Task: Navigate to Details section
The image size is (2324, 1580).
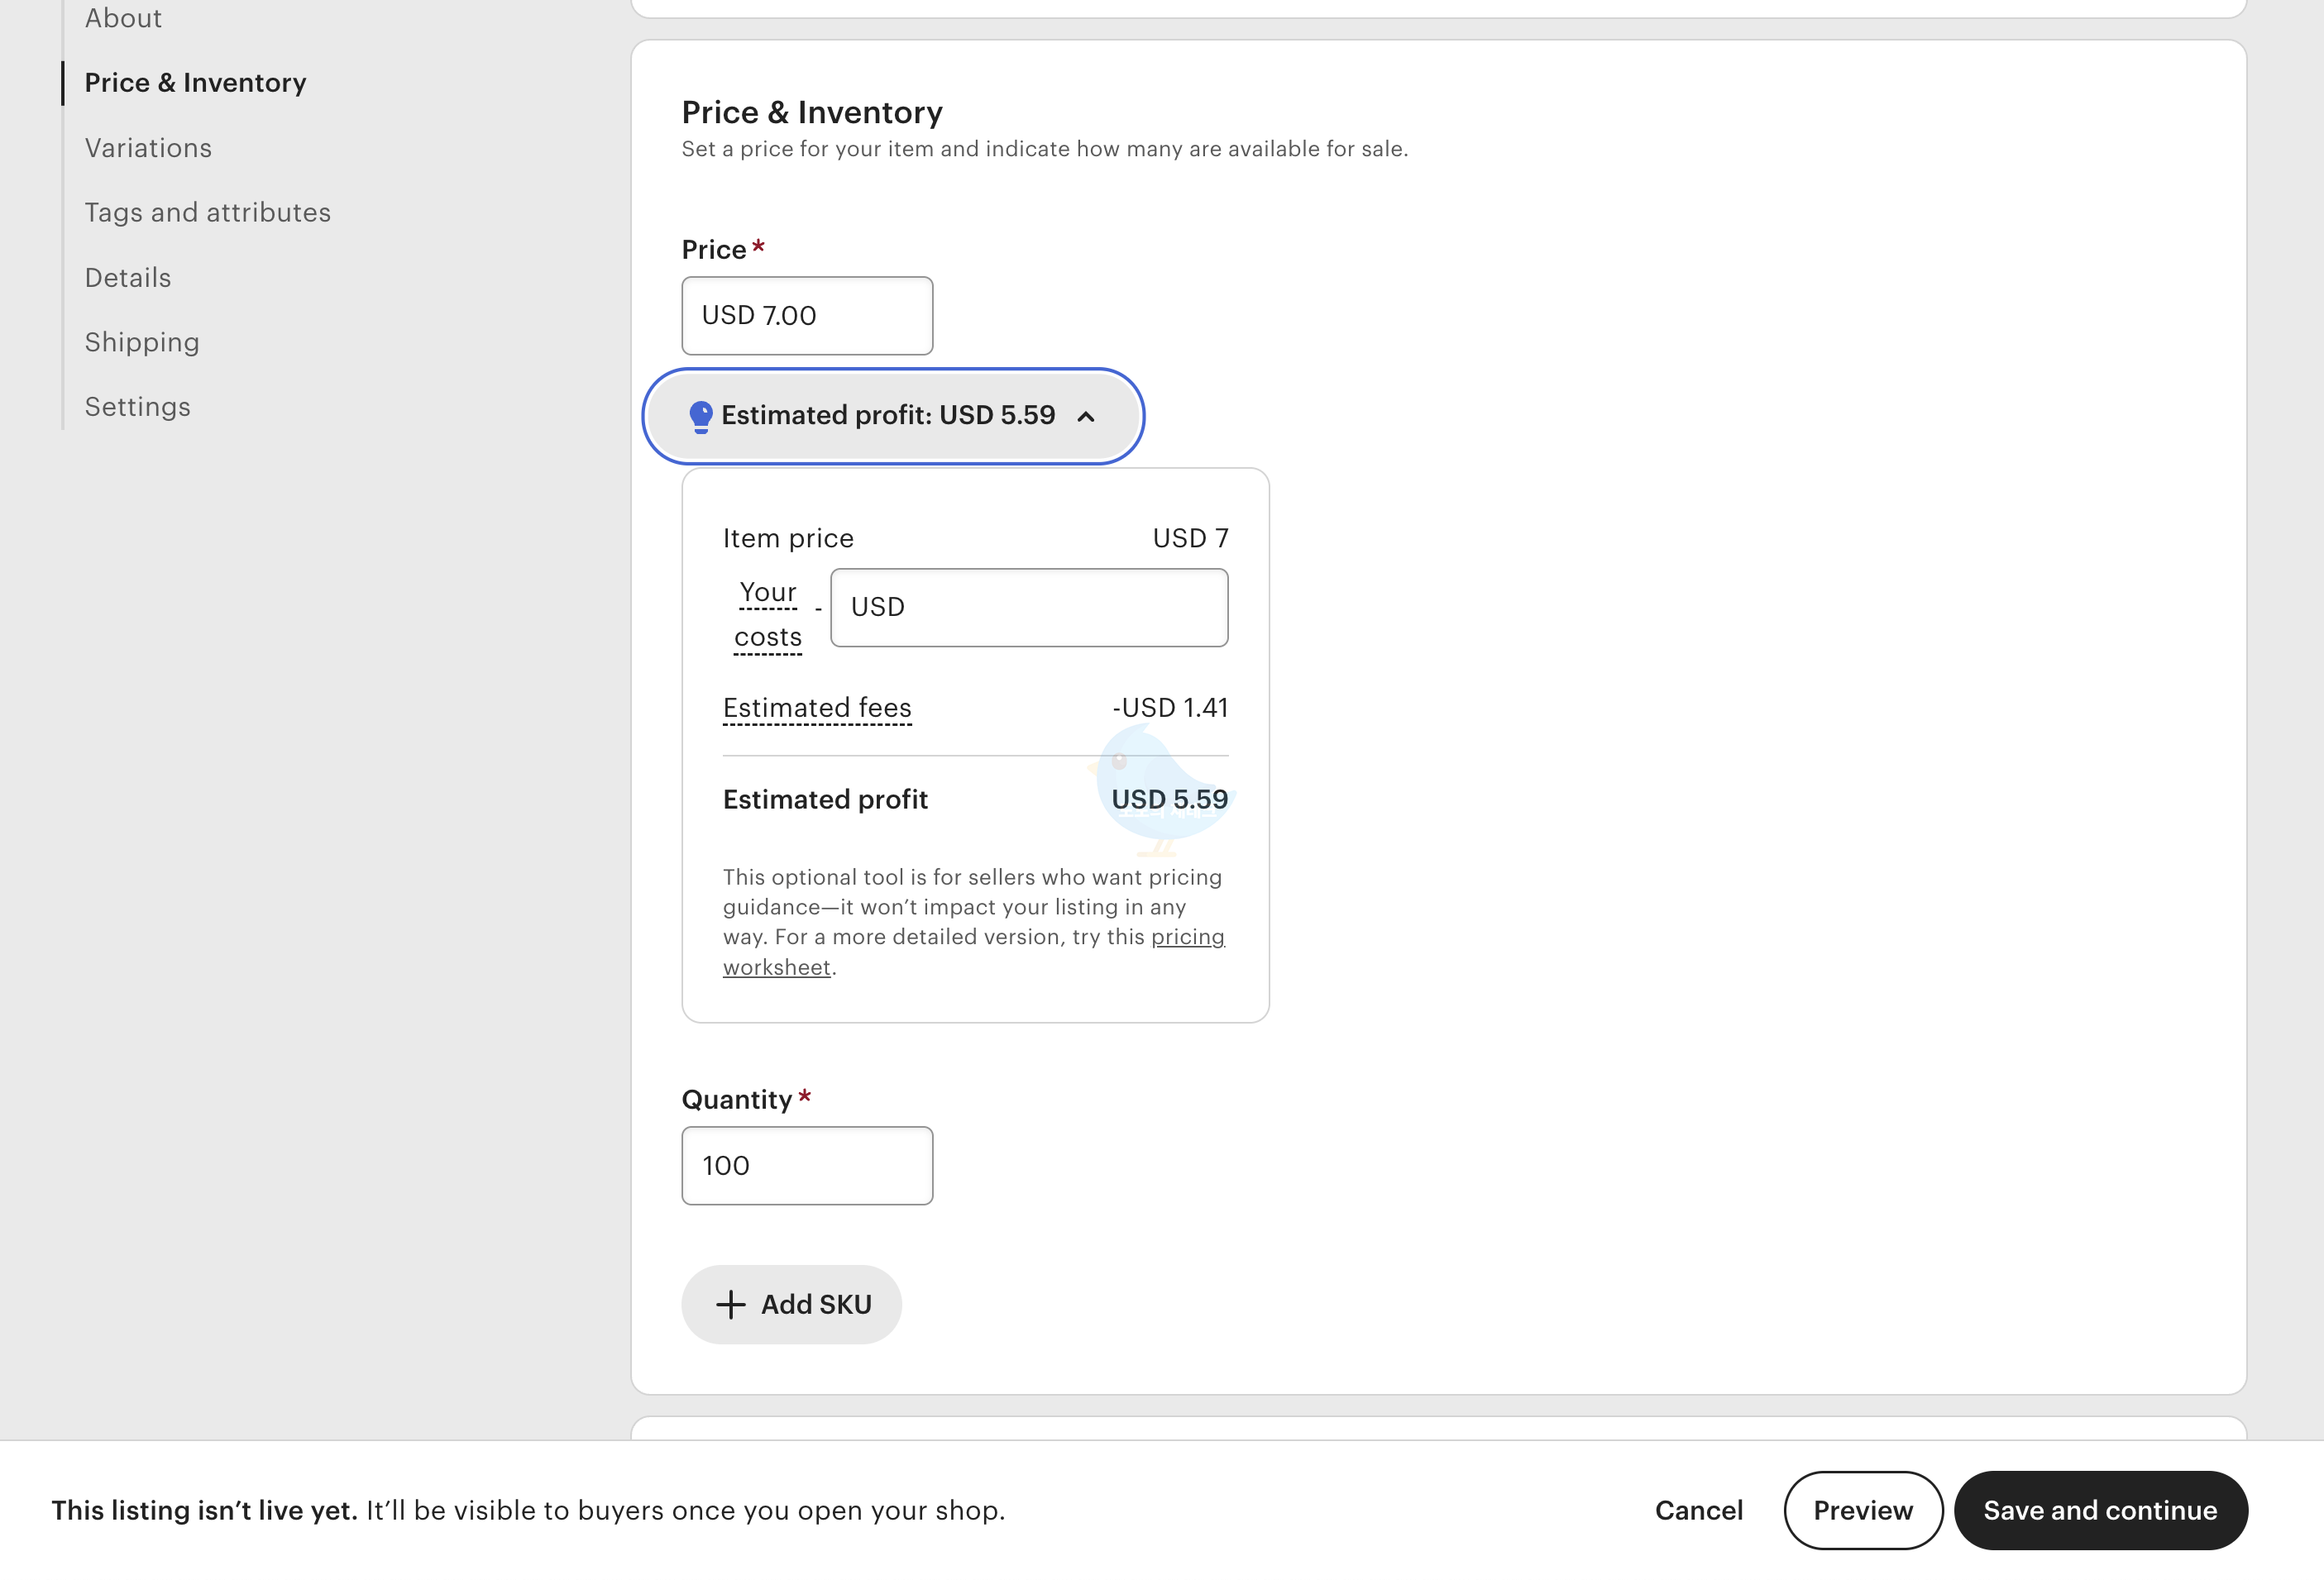Action: pos(128,278)
